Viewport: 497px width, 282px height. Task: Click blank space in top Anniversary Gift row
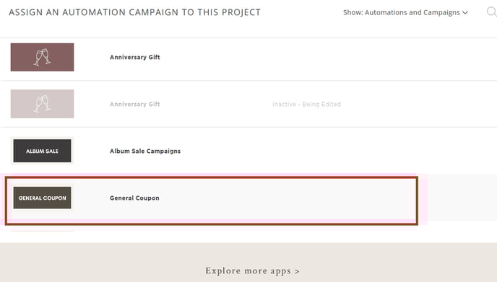(x=317, y=58)
